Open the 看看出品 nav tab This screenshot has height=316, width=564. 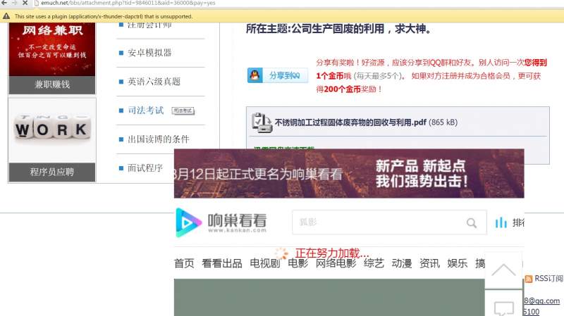tap(222, 264)
